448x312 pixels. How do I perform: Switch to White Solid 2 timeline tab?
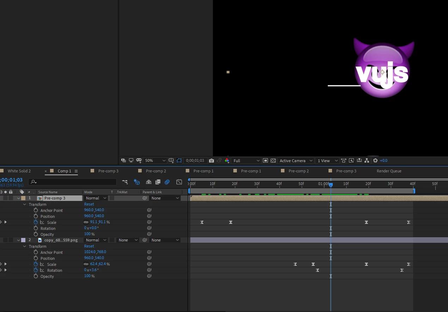pyautogui.click(x=19, y=171)
